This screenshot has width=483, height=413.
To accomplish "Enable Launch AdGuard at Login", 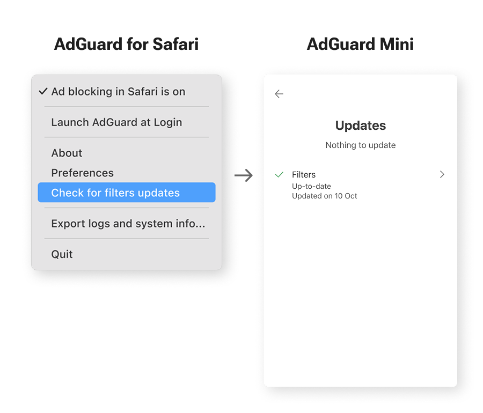I will click(x=116, y=122).
